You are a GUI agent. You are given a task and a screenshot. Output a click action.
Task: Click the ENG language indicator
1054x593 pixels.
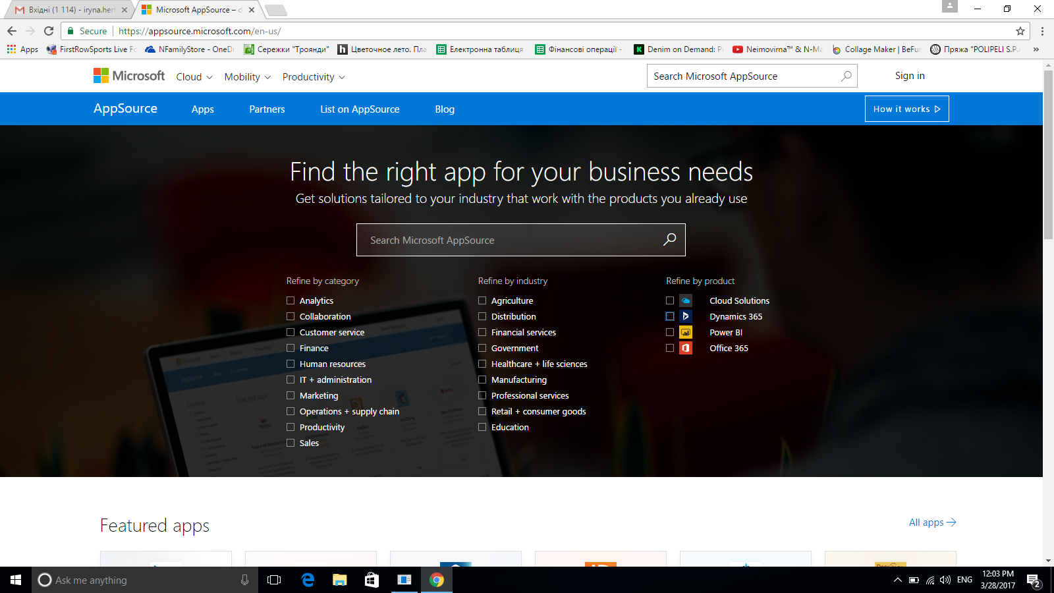coord(964,580)
